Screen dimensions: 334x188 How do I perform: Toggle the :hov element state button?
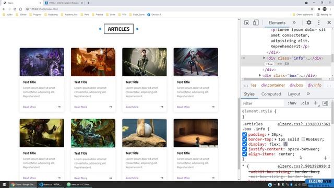click(292, 103)
